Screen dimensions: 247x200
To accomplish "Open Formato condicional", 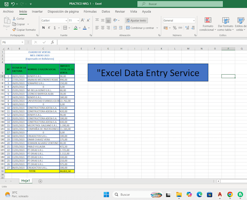I will [x=208, y=24].
